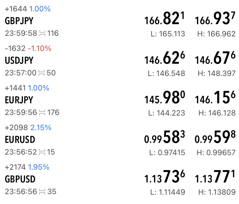Select the GBPUSD symbol name
Image resolution: width=239 pixels, height=204 pixels.
[x=20, y=179]
